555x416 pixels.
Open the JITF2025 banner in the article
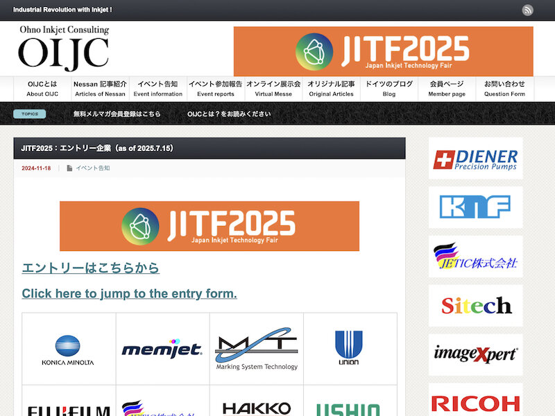[210, 226]
